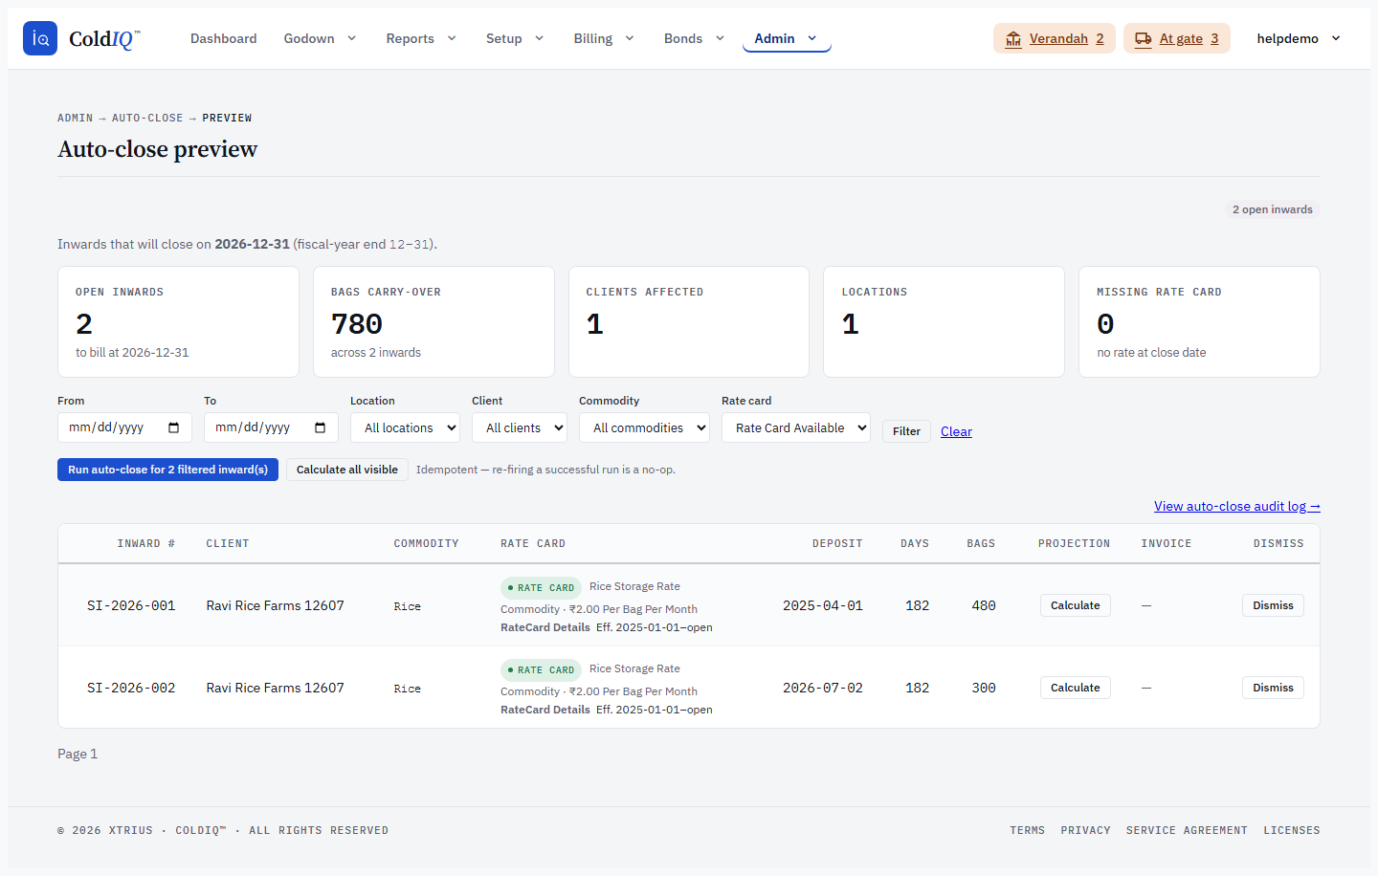Click the Verandah building icon
This screenshot has width=1378, height=876.
tap(1013, 39)
